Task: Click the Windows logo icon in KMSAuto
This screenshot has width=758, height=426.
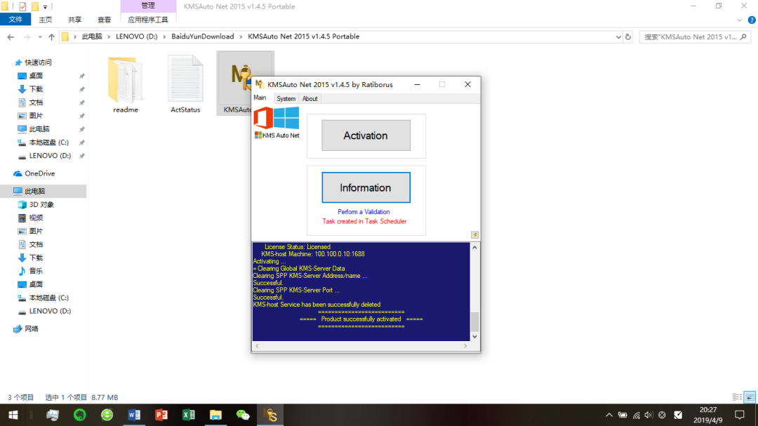Action: point(286,118)
